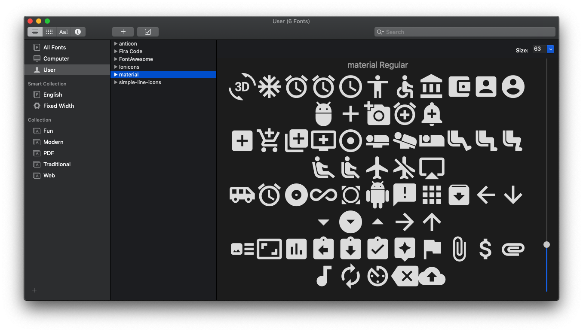
Task: Switch to Repertoire grid preview mode
Action: (49, 32)
